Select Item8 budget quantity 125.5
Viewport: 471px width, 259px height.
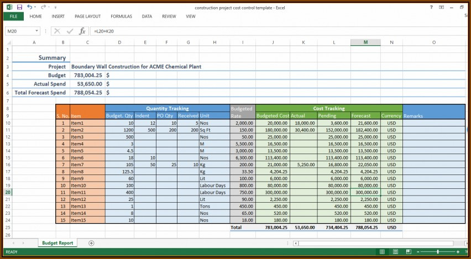(x=119, y=172)
